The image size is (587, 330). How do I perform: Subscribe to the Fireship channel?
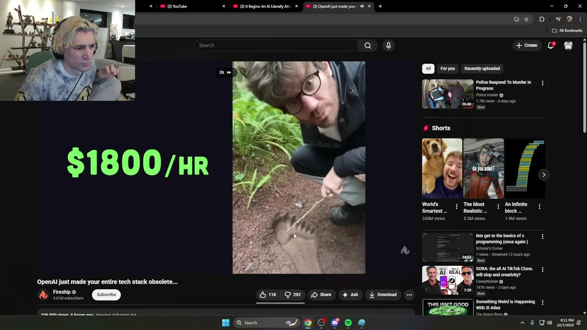pos(106,295)
